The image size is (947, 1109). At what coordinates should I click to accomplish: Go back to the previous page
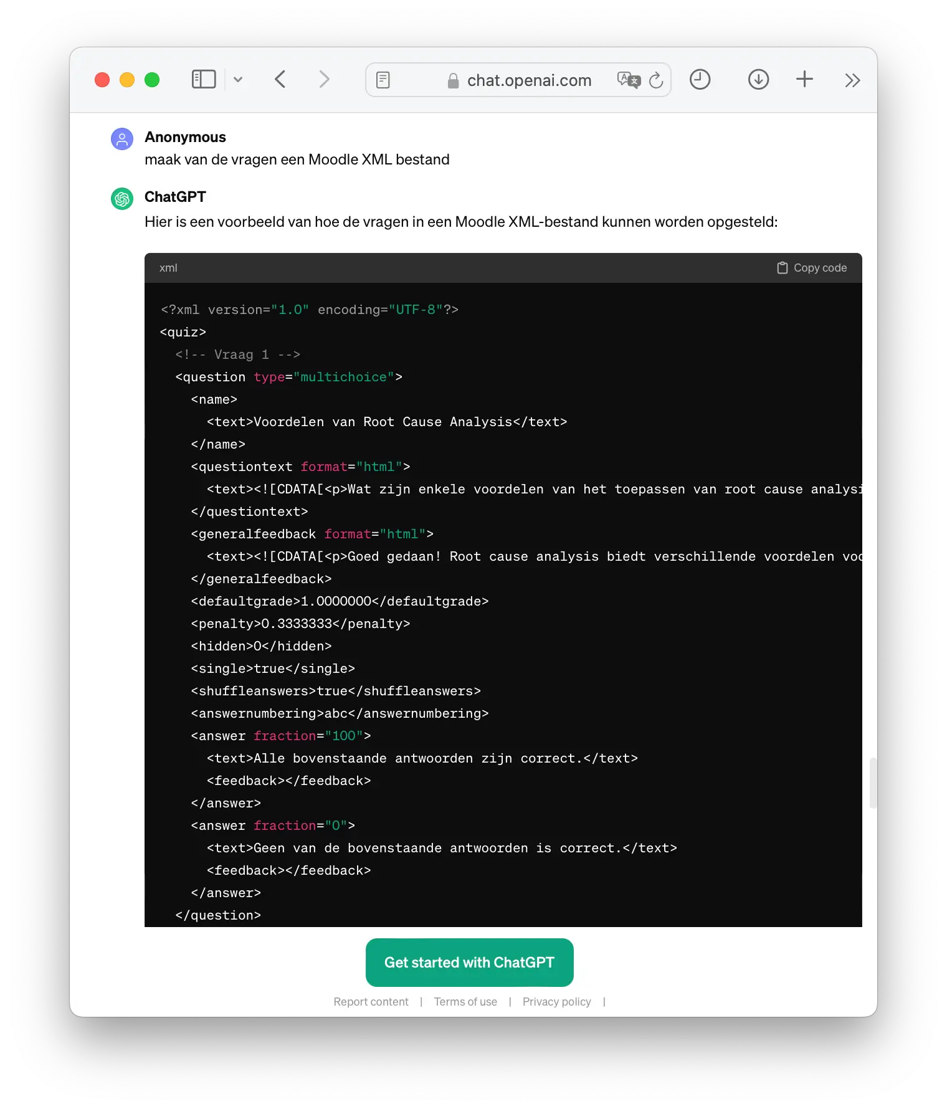pos(280,80)
